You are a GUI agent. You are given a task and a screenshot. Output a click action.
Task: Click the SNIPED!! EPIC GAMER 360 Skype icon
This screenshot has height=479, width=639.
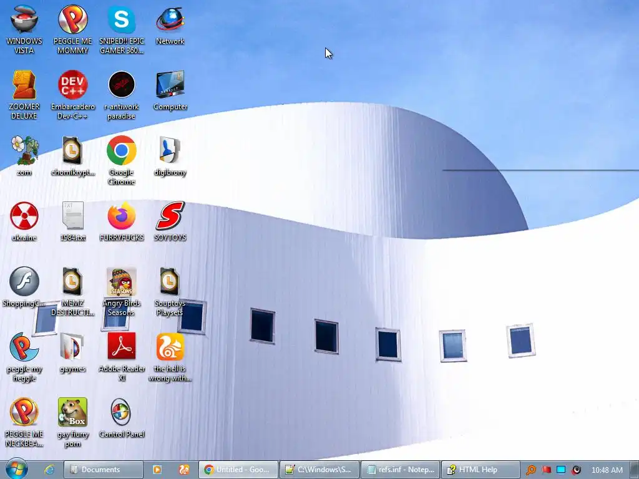coord(122,29)
